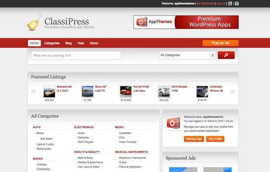Open the 2010 Nissan 370Z thumbnail
This screenshot has height=172, width=270.
pos(164,92)
